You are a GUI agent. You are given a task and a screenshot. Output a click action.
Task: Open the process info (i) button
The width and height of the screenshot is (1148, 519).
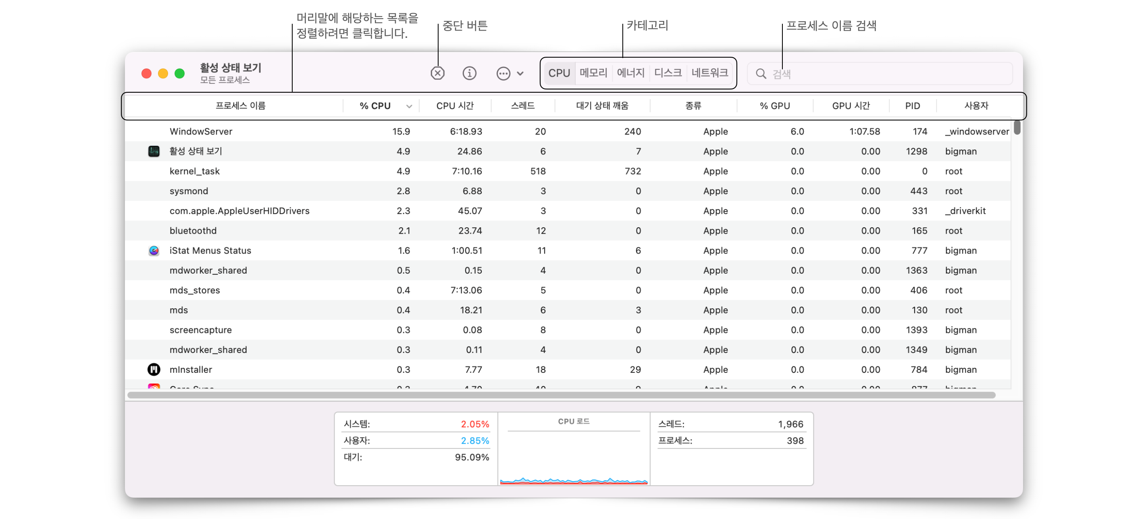[x=469, y=73]
